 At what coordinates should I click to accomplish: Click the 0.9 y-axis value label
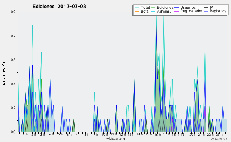[13, 12]
